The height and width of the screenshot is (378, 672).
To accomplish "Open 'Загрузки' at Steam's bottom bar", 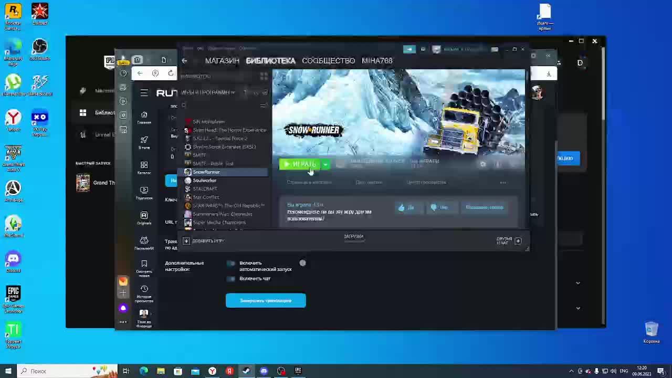I will 353,237.
